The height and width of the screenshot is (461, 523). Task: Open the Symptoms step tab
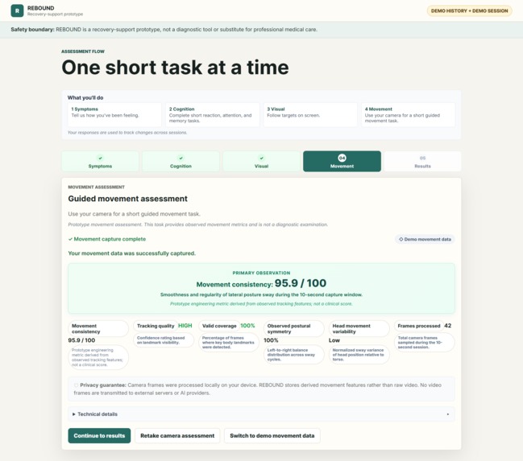click(100, 162)
